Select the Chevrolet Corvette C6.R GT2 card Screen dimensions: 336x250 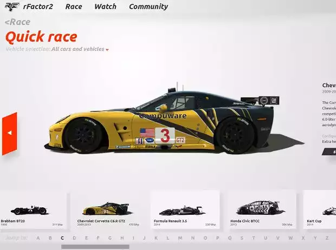pos(108,210)
